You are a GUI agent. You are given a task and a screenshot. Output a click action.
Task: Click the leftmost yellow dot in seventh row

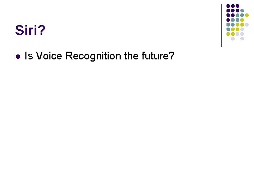pos(228,34)
